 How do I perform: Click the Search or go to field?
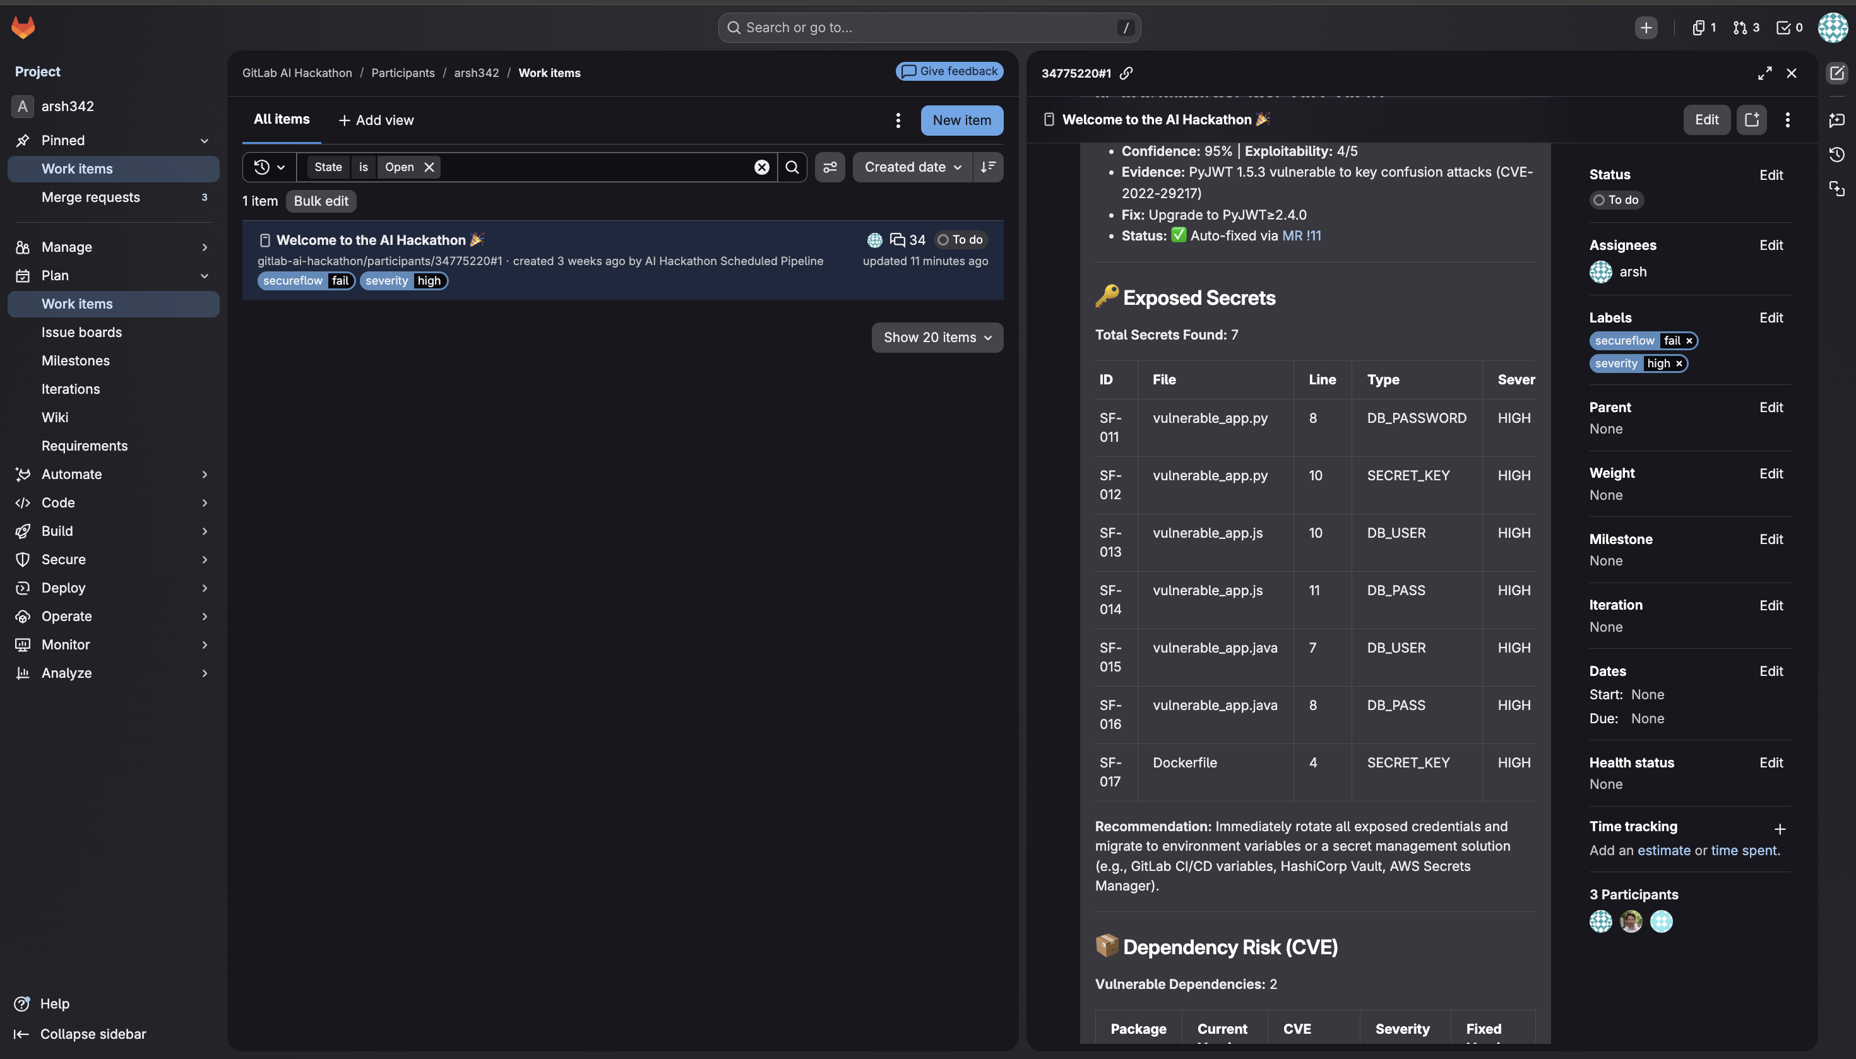point(929,28)
